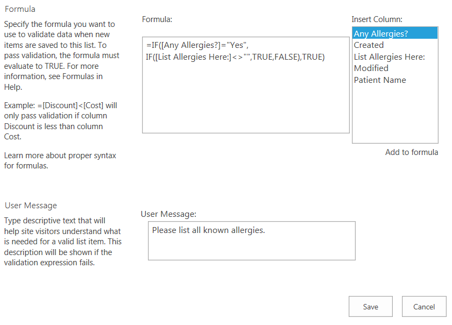Click the Insert Column: label
Viewport: 452px width, 325px height.
pos(377,19)
